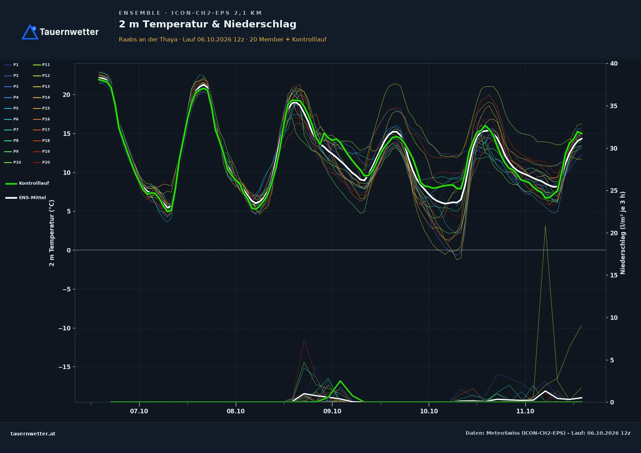This screenshot has width=641, height=453.
Task: Click the ENSEMBLE ICON-CH2-EPS header text
Action: tap(190, 13)
